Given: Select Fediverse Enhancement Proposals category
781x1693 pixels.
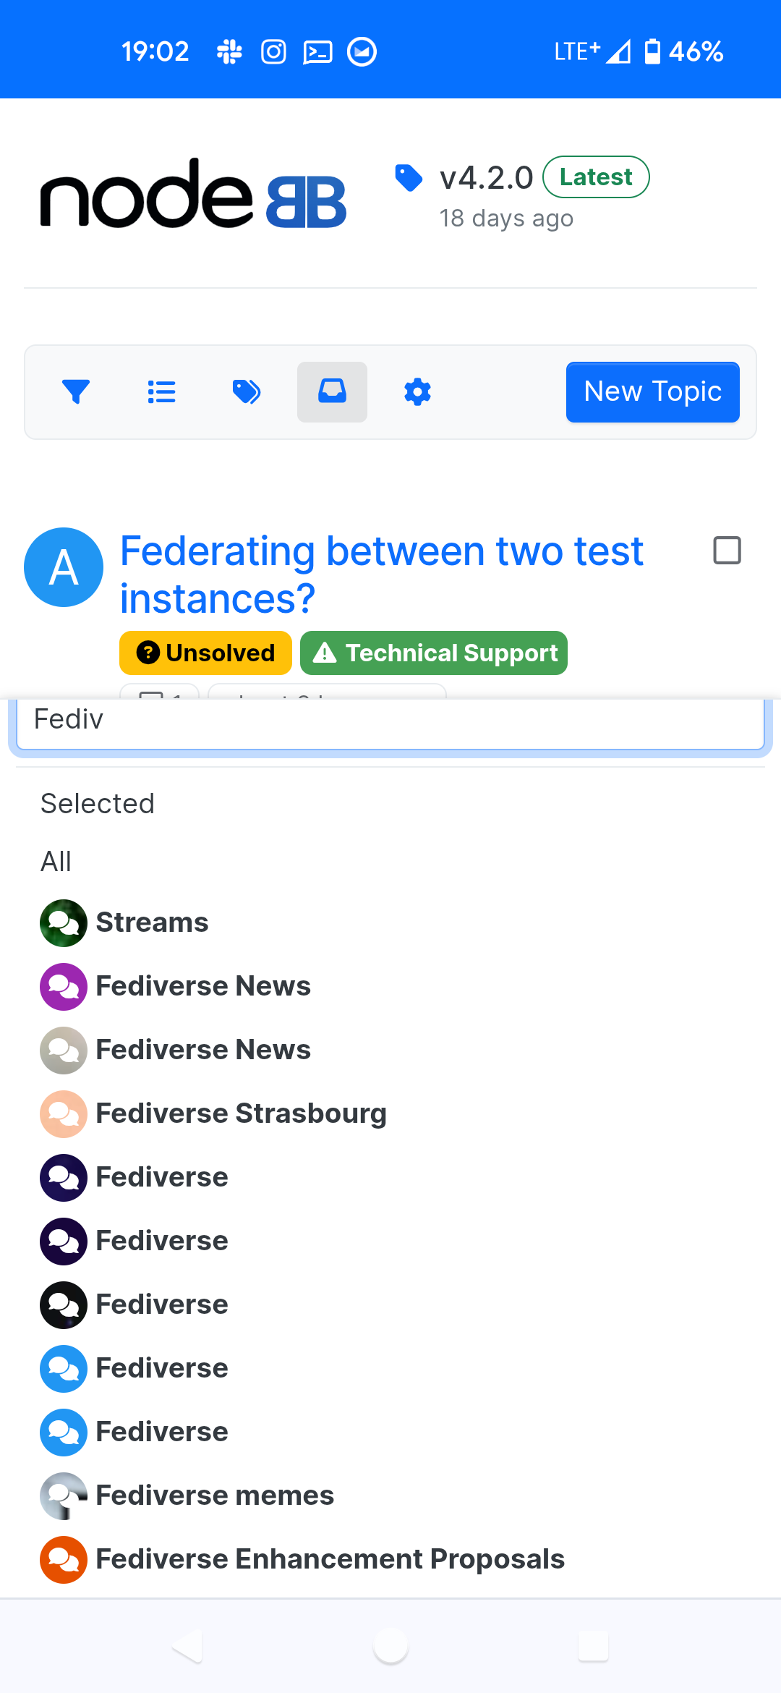Looking at the screenshot, I should click(302, 1559).
